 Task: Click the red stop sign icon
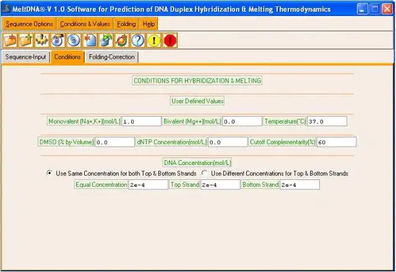coord(170,40)
